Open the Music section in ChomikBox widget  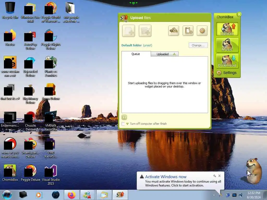227,45
